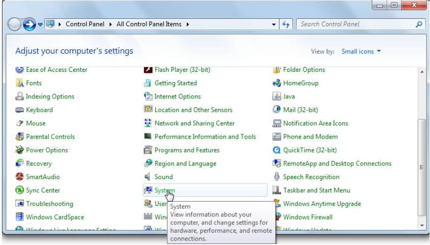
Task: Click the Control Panel breadcrumb
Action: 85,24
